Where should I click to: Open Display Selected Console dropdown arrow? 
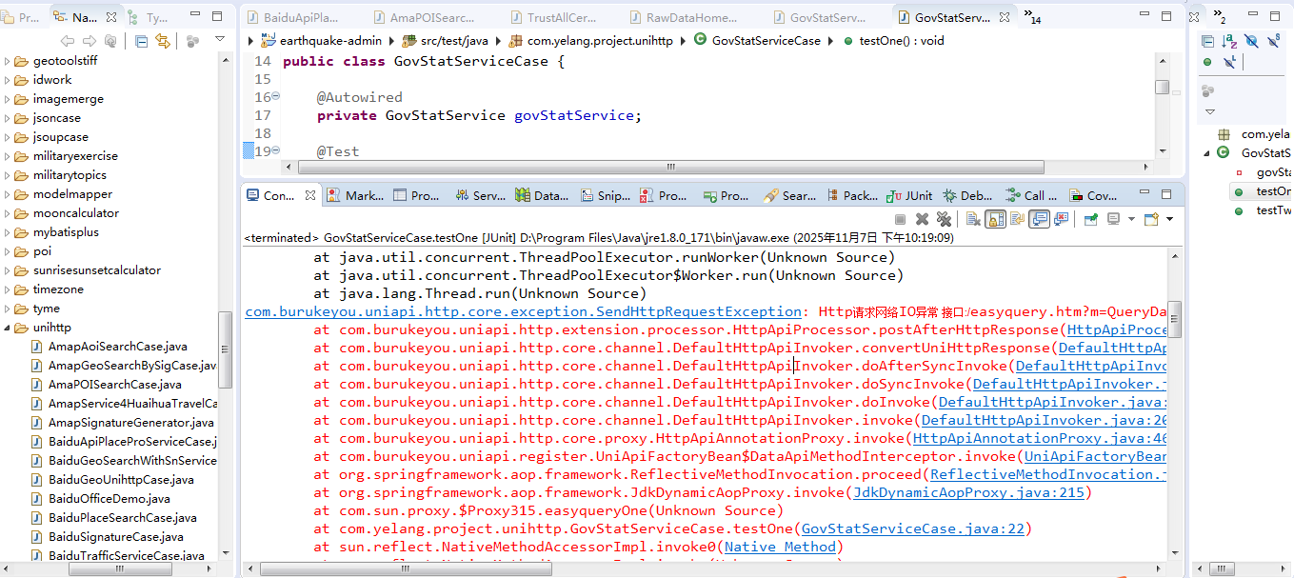point(1131,219)
